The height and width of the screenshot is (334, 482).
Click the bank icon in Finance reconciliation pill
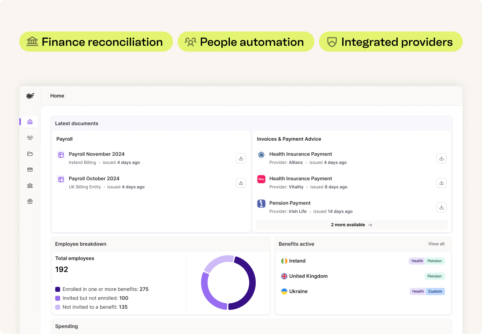click(x=32, y=42)
